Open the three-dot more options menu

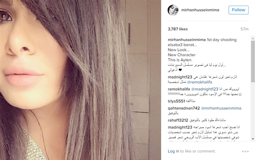pyautogui.click(x=245, y=152)
